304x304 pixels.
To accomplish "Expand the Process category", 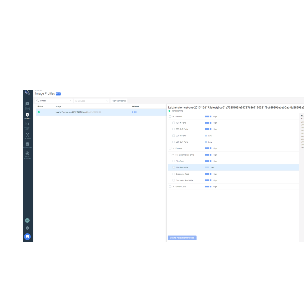I will [x=173, y=148].
